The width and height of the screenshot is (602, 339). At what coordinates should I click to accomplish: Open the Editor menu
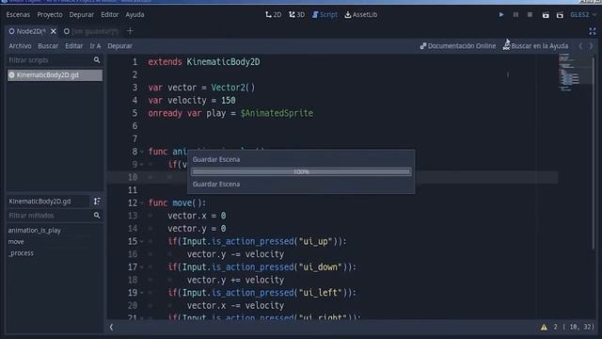tap(109, 15)
